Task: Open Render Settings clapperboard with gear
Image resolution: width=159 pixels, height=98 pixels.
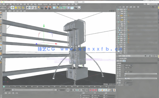Action: pos(50,8)
